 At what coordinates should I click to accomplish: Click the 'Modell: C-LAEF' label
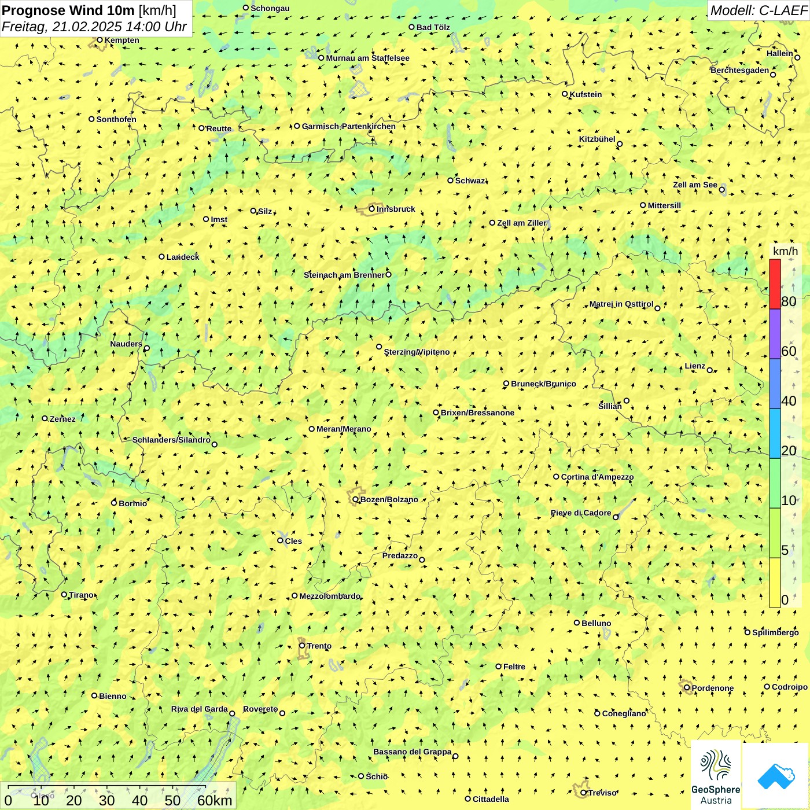[759, 10]
